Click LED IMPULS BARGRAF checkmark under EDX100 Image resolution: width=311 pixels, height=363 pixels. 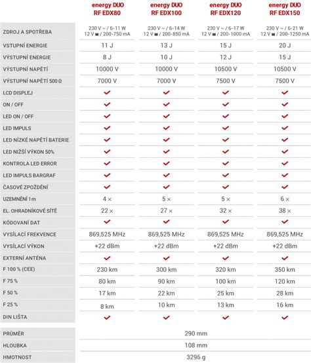click(x=167, y=175)
